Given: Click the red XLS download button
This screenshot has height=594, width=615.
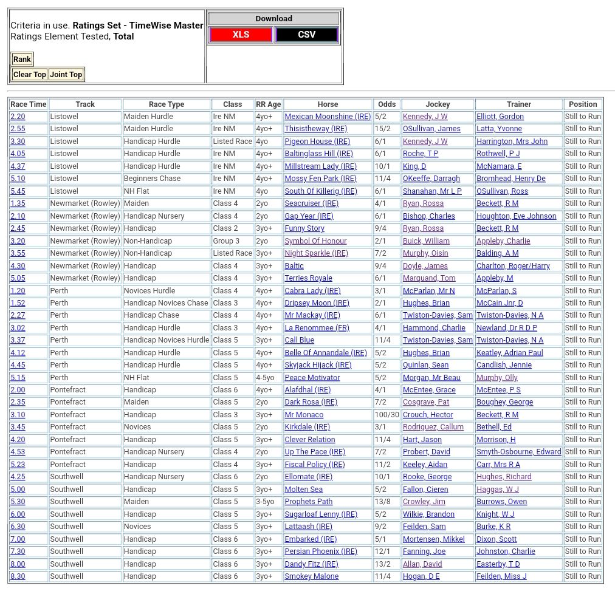Looking at the screenshot, I should pyautogui.click(x=241, y=35).
